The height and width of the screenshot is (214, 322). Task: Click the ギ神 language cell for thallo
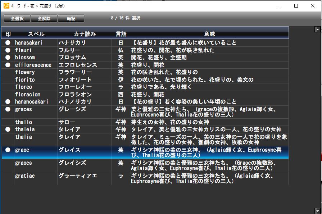pos(121,122)
